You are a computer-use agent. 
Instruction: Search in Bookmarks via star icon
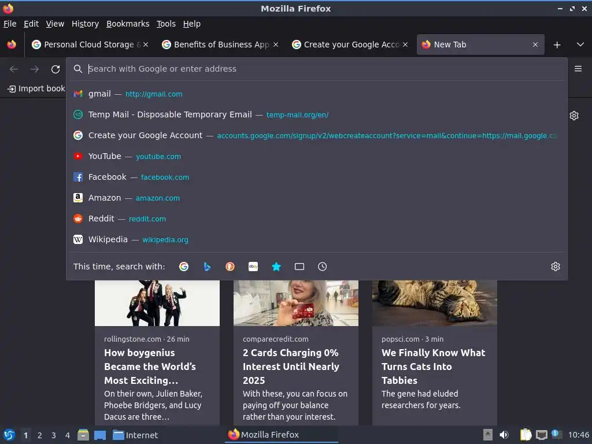pos(276,267)
